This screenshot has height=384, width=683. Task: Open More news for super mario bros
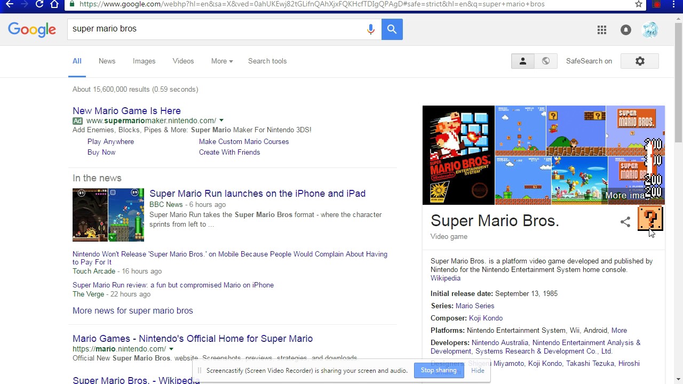click(133, 311)
